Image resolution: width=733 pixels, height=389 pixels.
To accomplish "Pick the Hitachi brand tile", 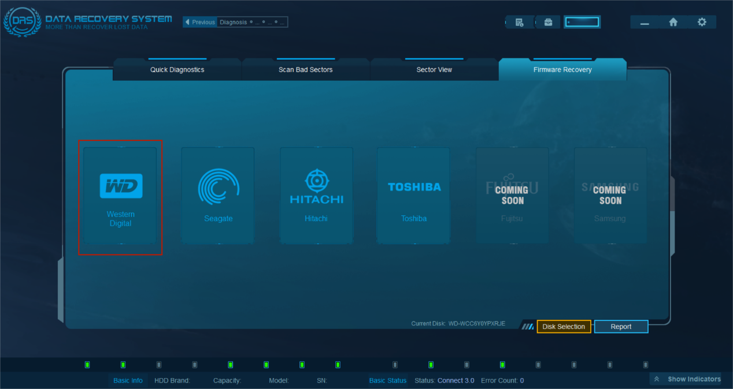I will (316, 196).
